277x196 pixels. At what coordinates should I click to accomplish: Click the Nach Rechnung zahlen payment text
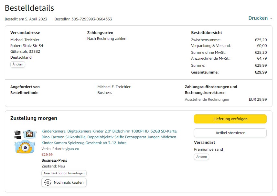107,39
